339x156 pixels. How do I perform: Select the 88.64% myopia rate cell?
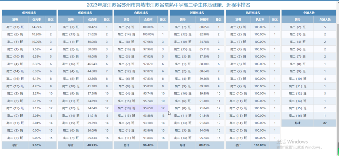coord(204,71)
